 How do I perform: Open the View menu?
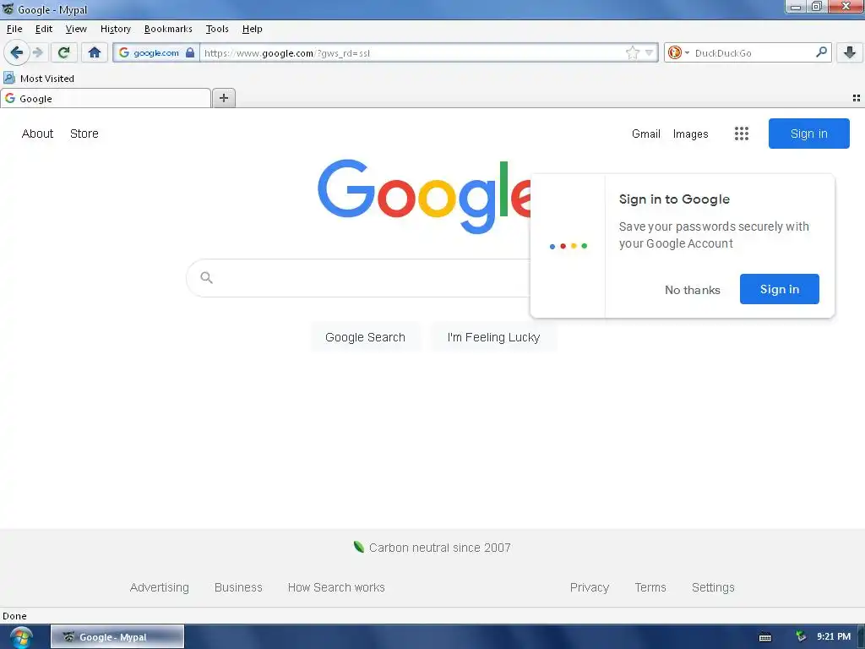pyautogui.click(x=75, y=29)
